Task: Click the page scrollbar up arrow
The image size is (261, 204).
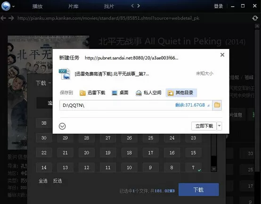Action: (257, 26)
